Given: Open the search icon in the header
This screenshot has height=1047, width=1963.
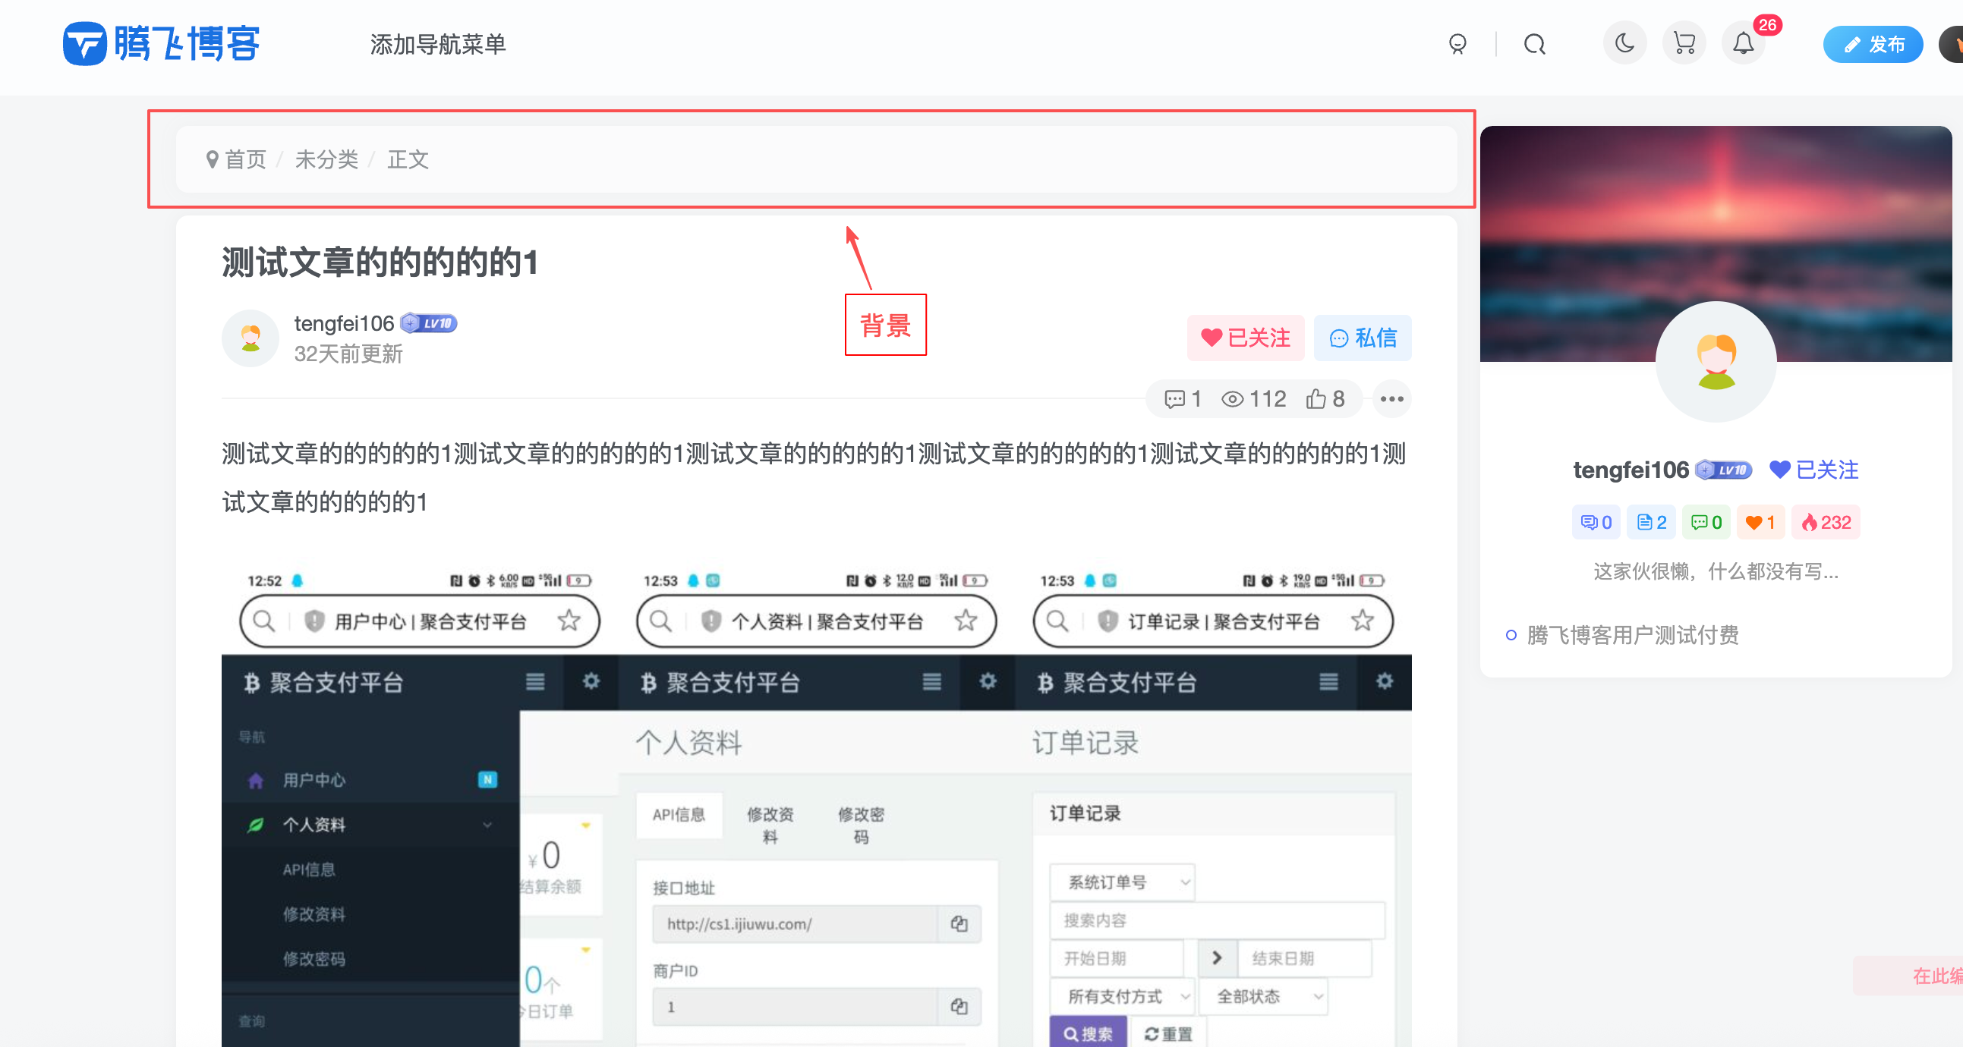Looking at the screenshot, I should pyautogui.click(x=1534, y=43).
